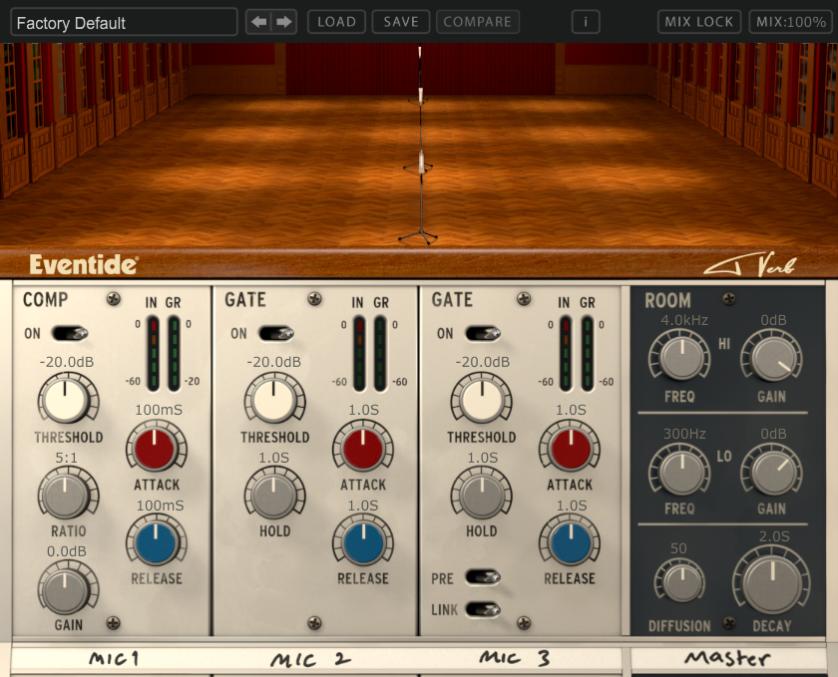This screenshot has width=838, height=677.
Task: Click the 2.0S decay value readout
Action: pos(774,536)
